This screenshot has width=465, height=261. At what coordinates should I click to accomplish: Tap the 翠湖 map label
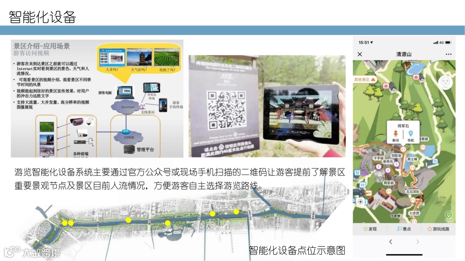(424, 138)
